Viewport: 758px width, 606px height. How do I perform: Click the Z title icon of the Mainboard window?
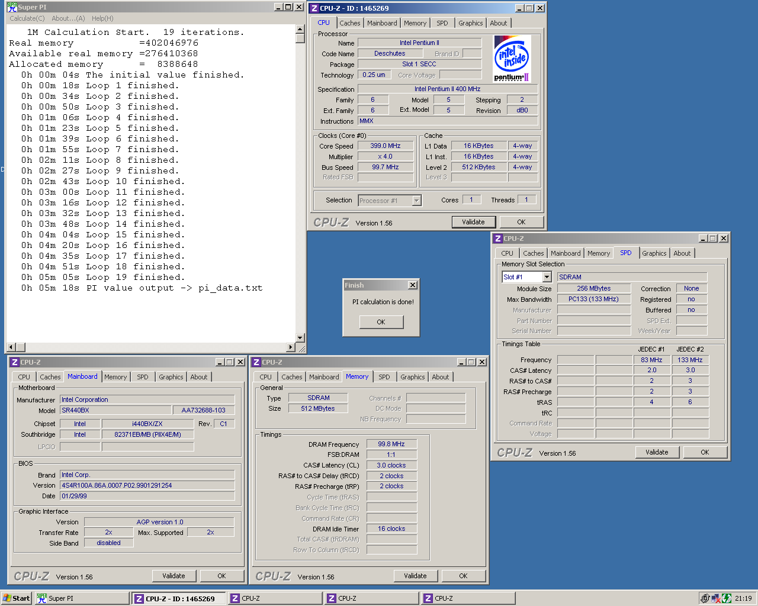[x=15, y=362]
